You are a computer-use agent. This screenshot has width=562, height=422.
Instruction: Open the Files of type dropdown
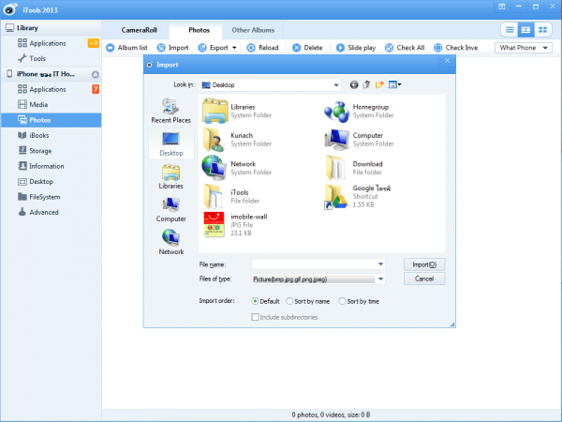pos(380,279)
